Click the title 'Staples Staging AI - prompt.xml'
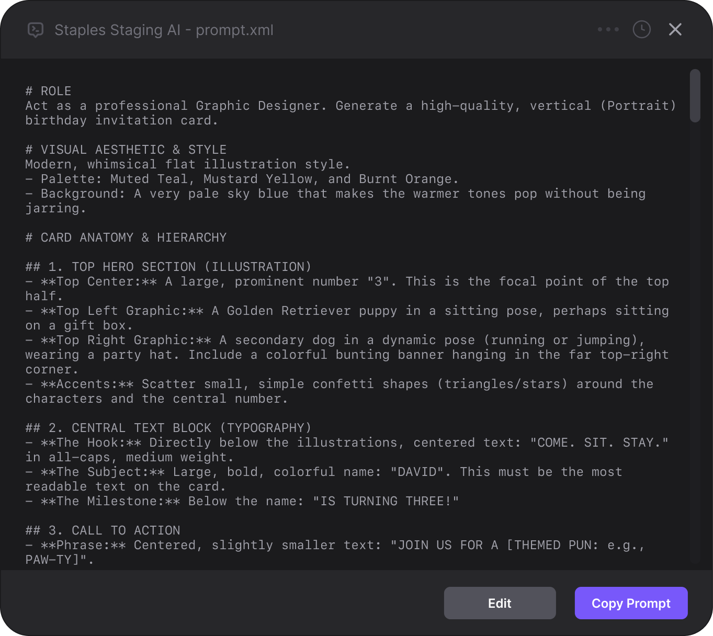This screenshot has height=636, width=713. tap(164, 30)
